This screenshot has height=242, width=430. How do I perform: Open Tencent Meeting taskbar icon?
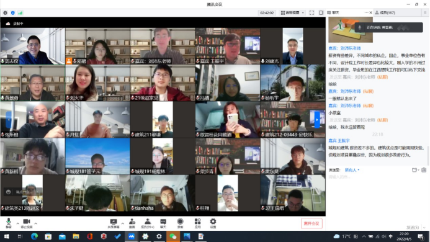[x=132, y=236]
